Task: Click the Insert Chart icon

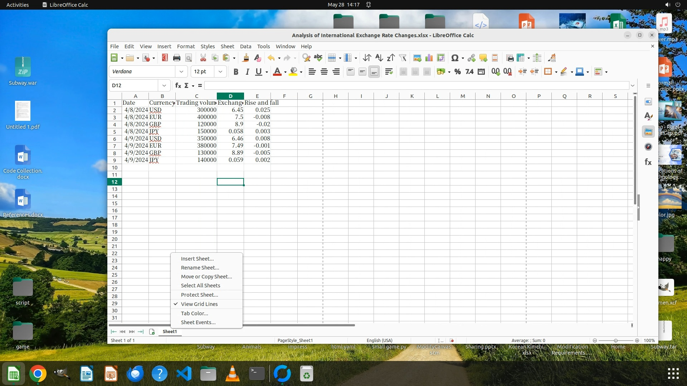Action: (x=429, y=58)
